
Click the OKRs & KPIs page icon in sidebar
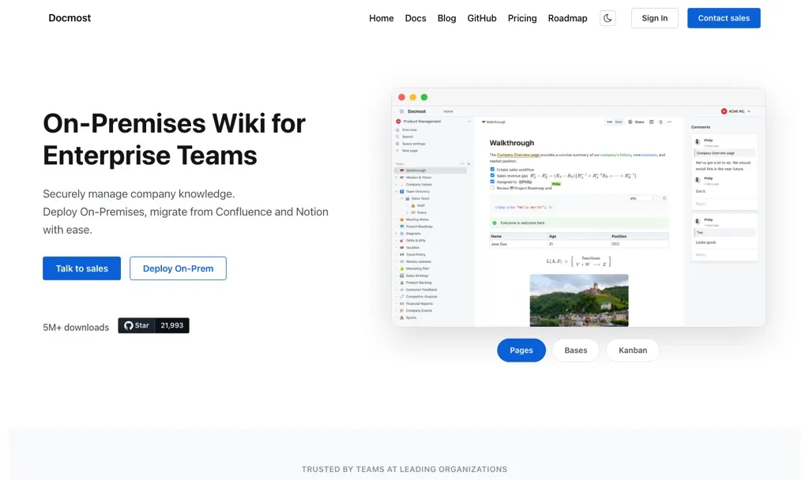(402, 241)
